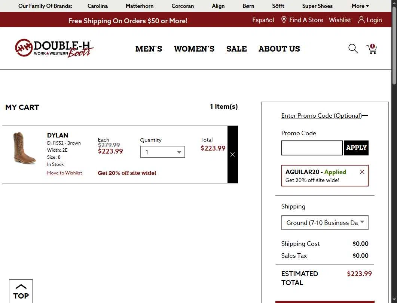Click the Find A Store link text
The image size is (397, 303).
click(306, 20)
